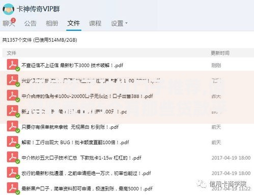The height and width of the screenshot is (195, 254).
Task: Click the 刚刚 update time cell
Action: click(x=216, y=65)
